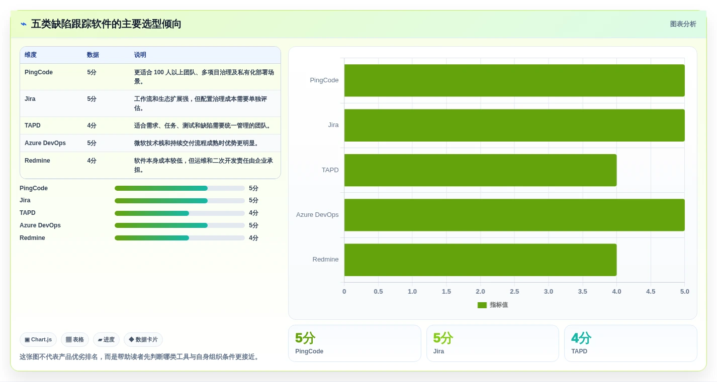
Task: Open the Jira 5分 data card
Action: [493, 343]
